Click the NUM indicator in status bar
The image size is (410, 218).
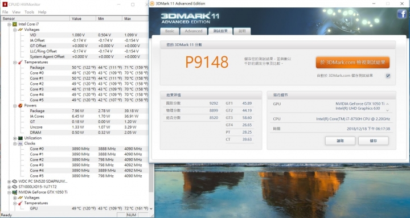tap(132, 215)
